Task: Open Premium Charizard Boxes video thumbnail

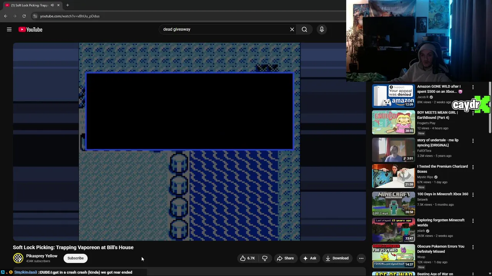Action: click(x=393, y=176)
